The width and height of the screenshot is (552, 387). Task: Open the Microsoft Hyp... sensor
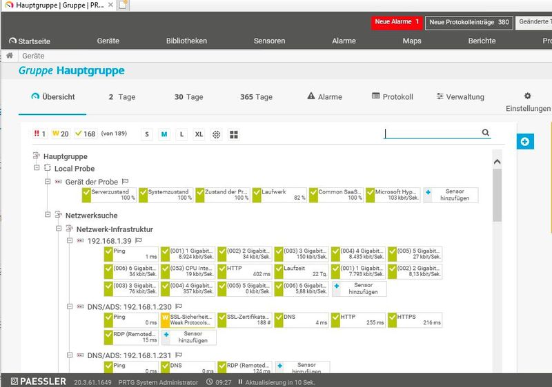tap(393, 195)
